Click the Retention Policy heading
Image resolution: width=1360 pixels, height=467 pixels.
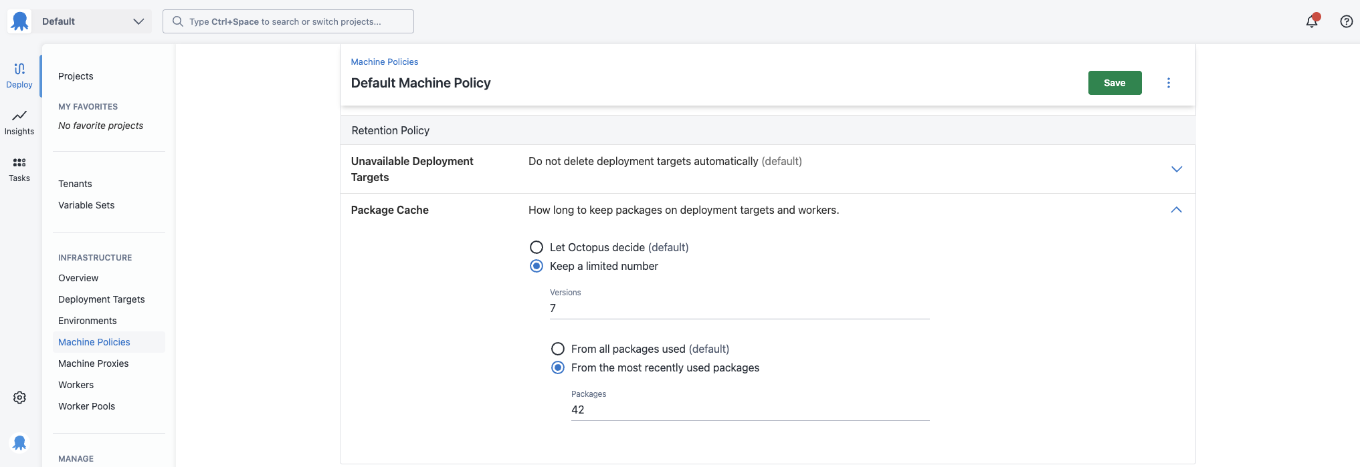pos(391,130)
